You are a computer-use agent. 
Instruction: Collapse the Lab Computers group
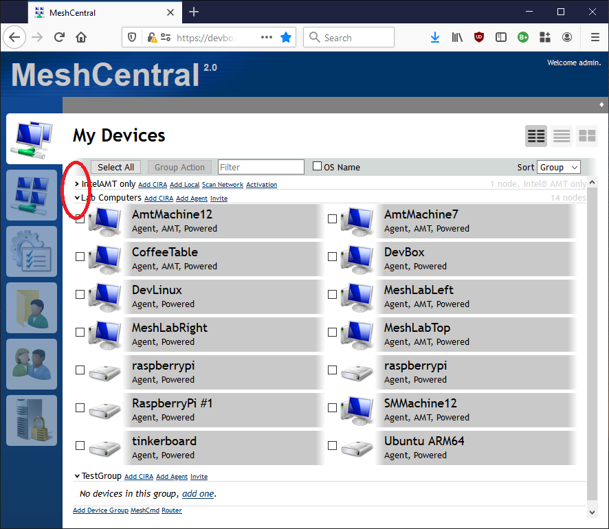click(77, 198)
